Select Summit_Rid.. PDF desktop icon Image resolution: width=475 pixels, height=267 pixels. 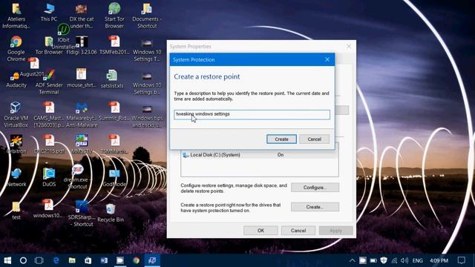tap(114, 111)
